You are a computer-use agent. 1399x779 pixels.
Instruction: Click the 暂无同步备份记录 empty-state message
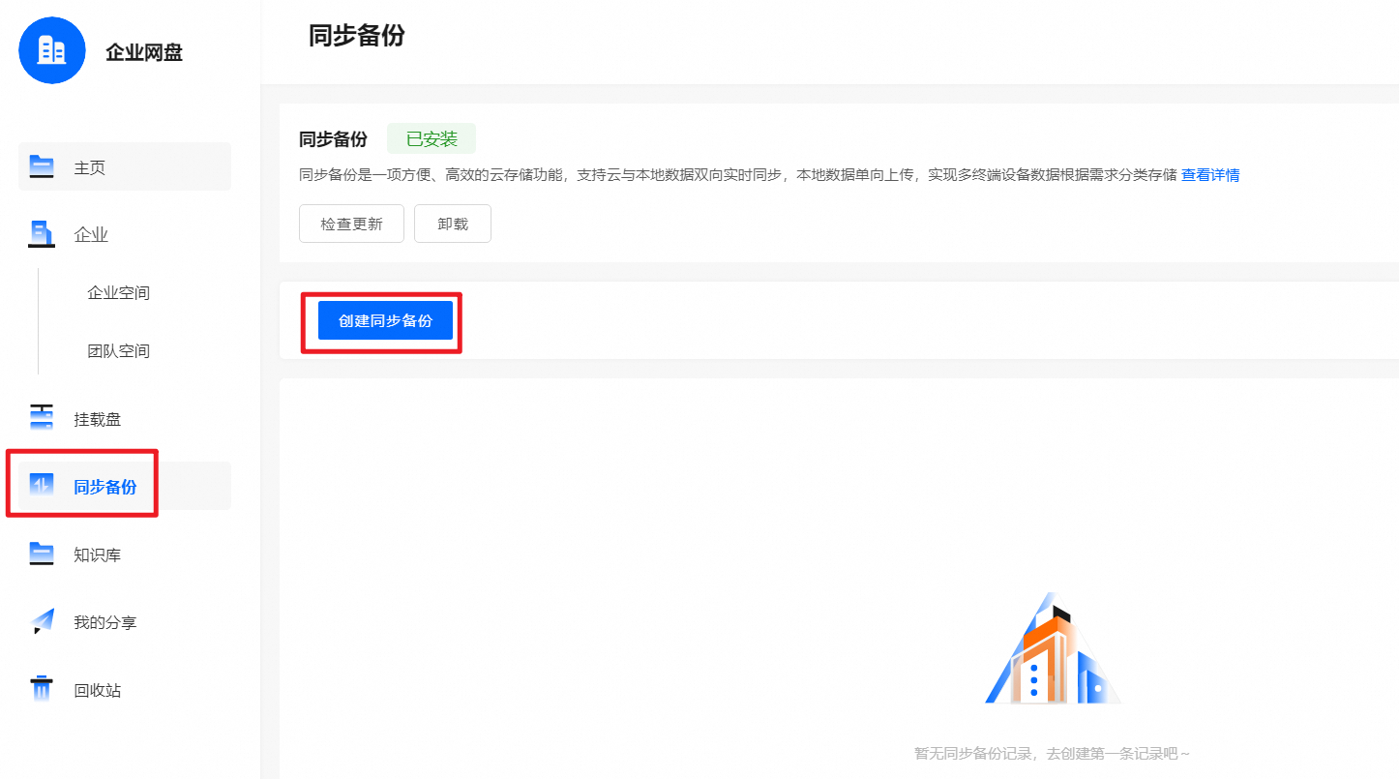(1052, 753)
